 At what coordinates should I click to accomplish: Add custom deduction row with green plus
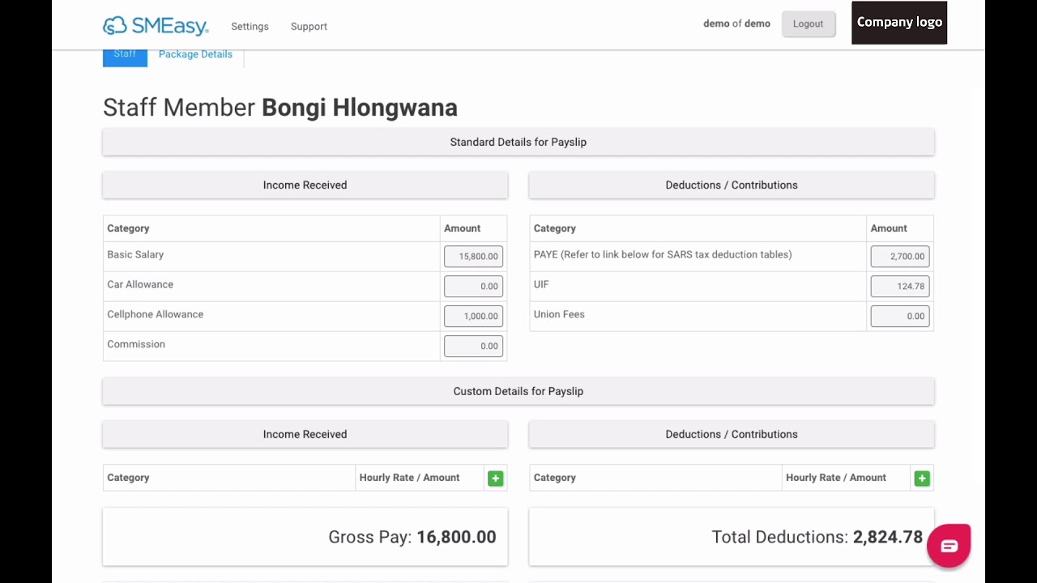[x=922, y=479]
